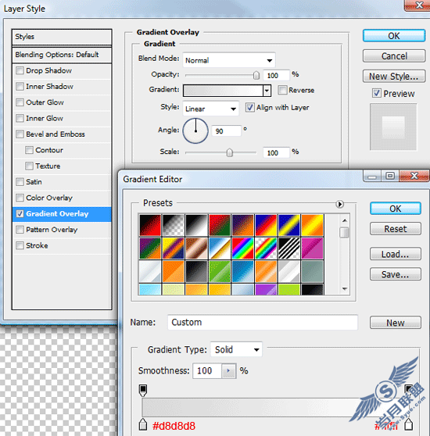Image resolution: width=430 pixels, height=436 pixels.
Task: Choose the black-to-white gradient preset
Action: pos(197,225)
